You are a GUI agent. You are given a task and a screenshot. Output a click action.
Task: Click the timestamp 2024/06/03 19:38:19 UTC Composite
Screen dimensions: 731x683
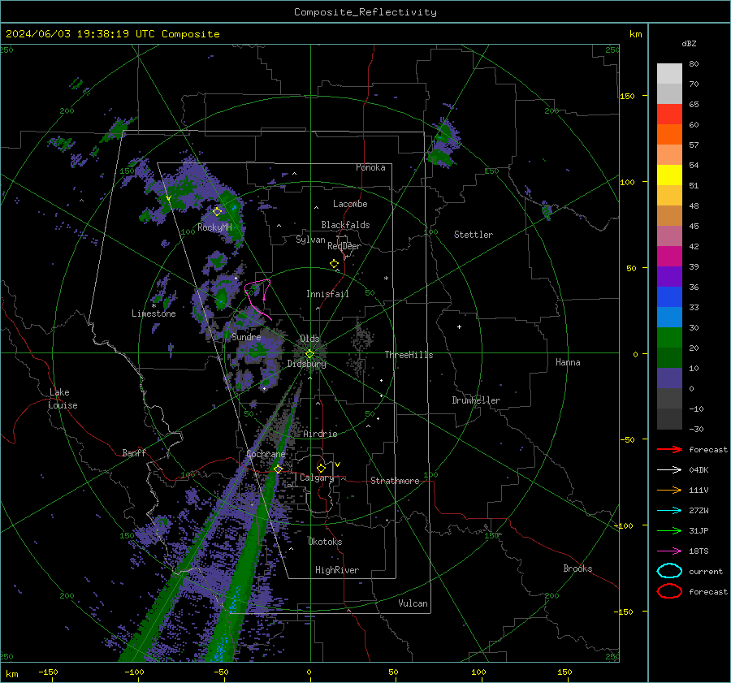pos(112,34)
